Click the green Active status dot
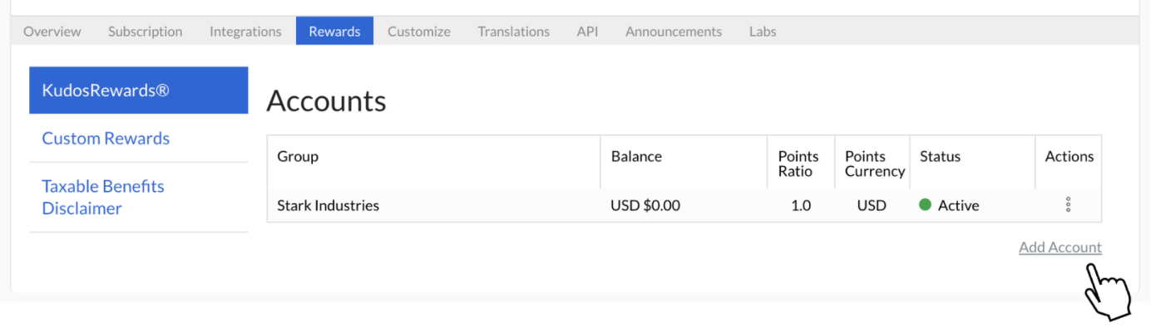 coord(925,205)
